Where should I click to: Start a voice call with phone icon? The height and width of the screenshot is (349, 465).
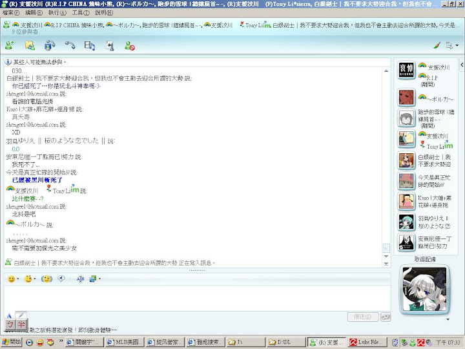tap(70, 45)
